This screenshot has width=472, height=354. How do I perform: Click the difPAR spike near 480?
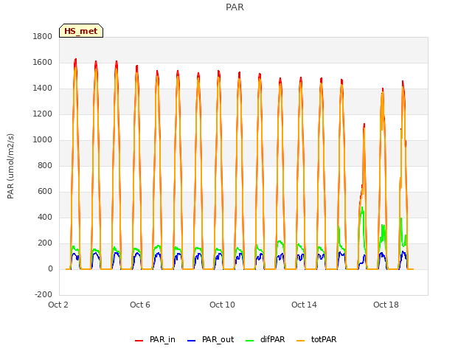click(362, 208)
